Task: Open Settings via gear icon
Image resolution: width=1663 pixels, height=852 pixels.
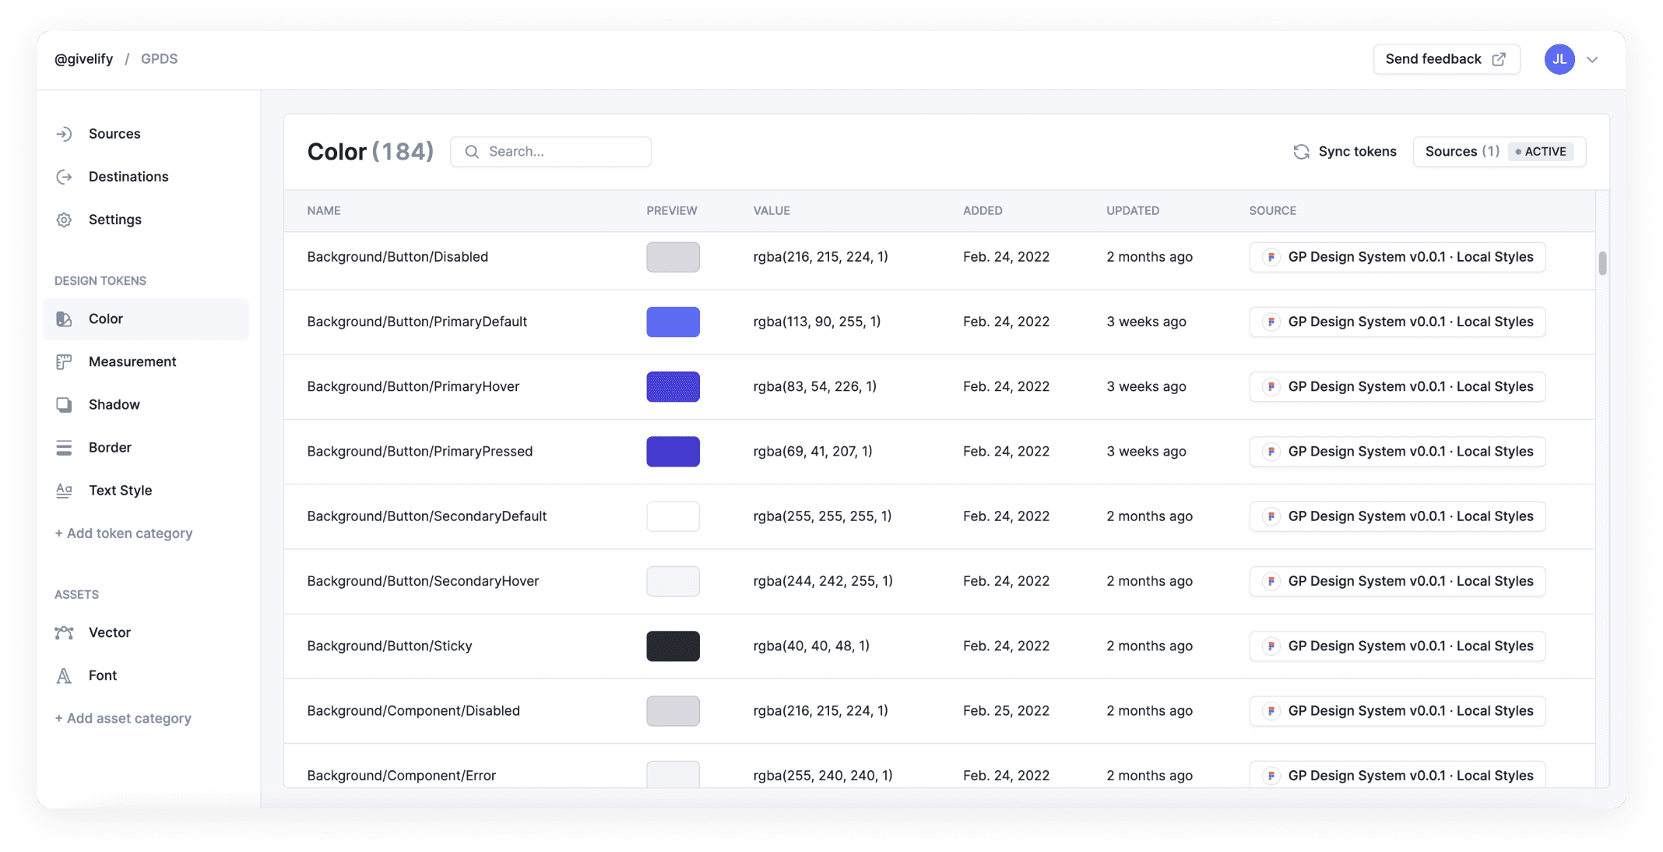Action: click(x=64, y=220)
